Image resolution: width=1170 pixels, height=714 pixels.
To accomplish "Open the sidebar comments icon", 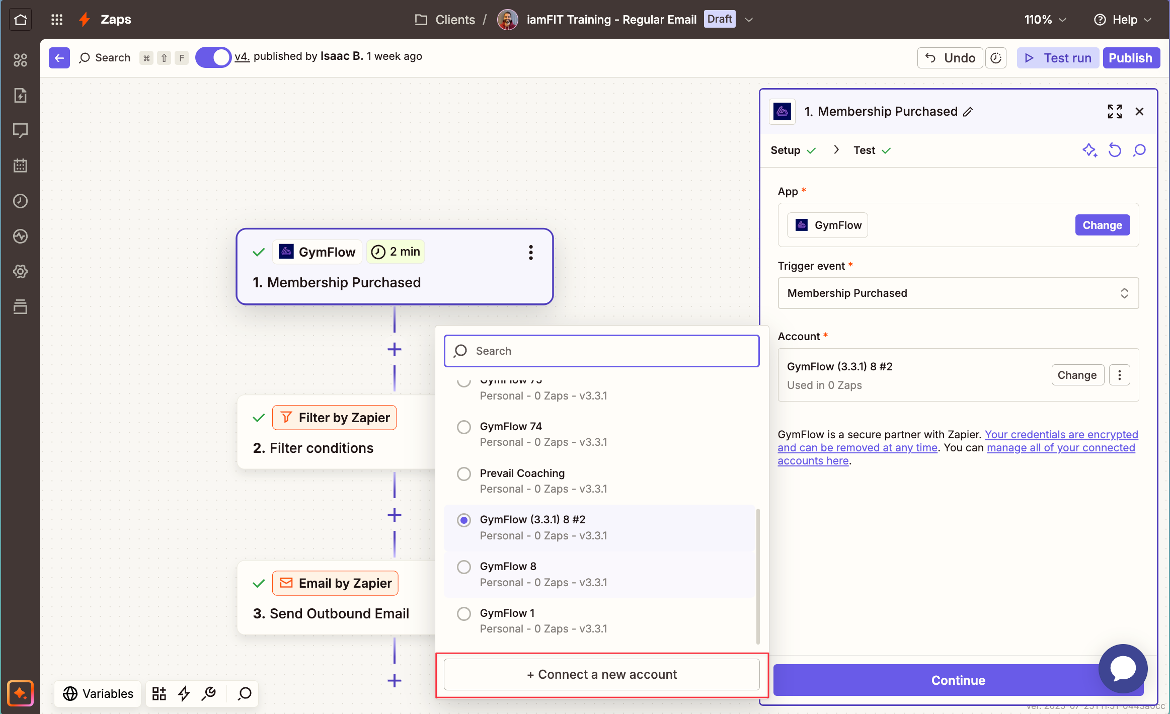I will (21, 131).
